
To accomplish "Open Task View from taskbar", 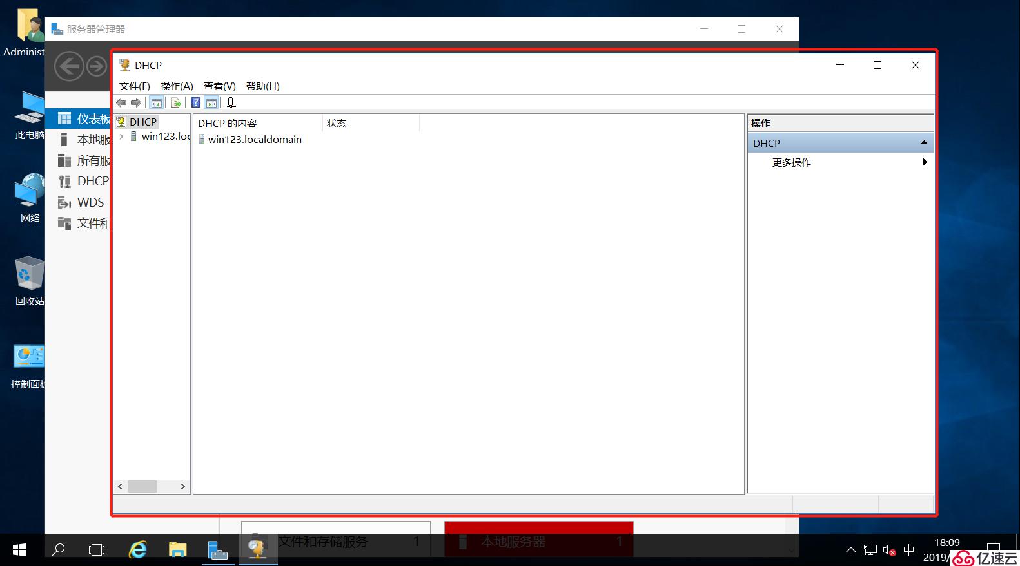I will pyautogui.click(x=97, y=550).
